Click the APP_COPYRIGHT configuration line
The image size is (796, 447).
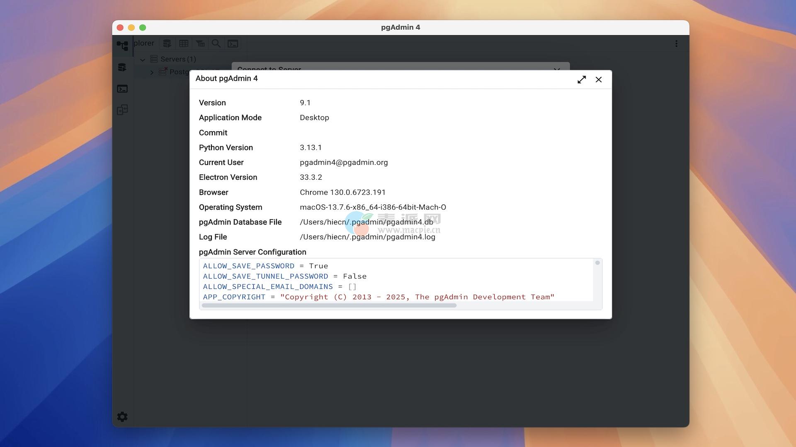pyautogui.click(x=379, y=297)
